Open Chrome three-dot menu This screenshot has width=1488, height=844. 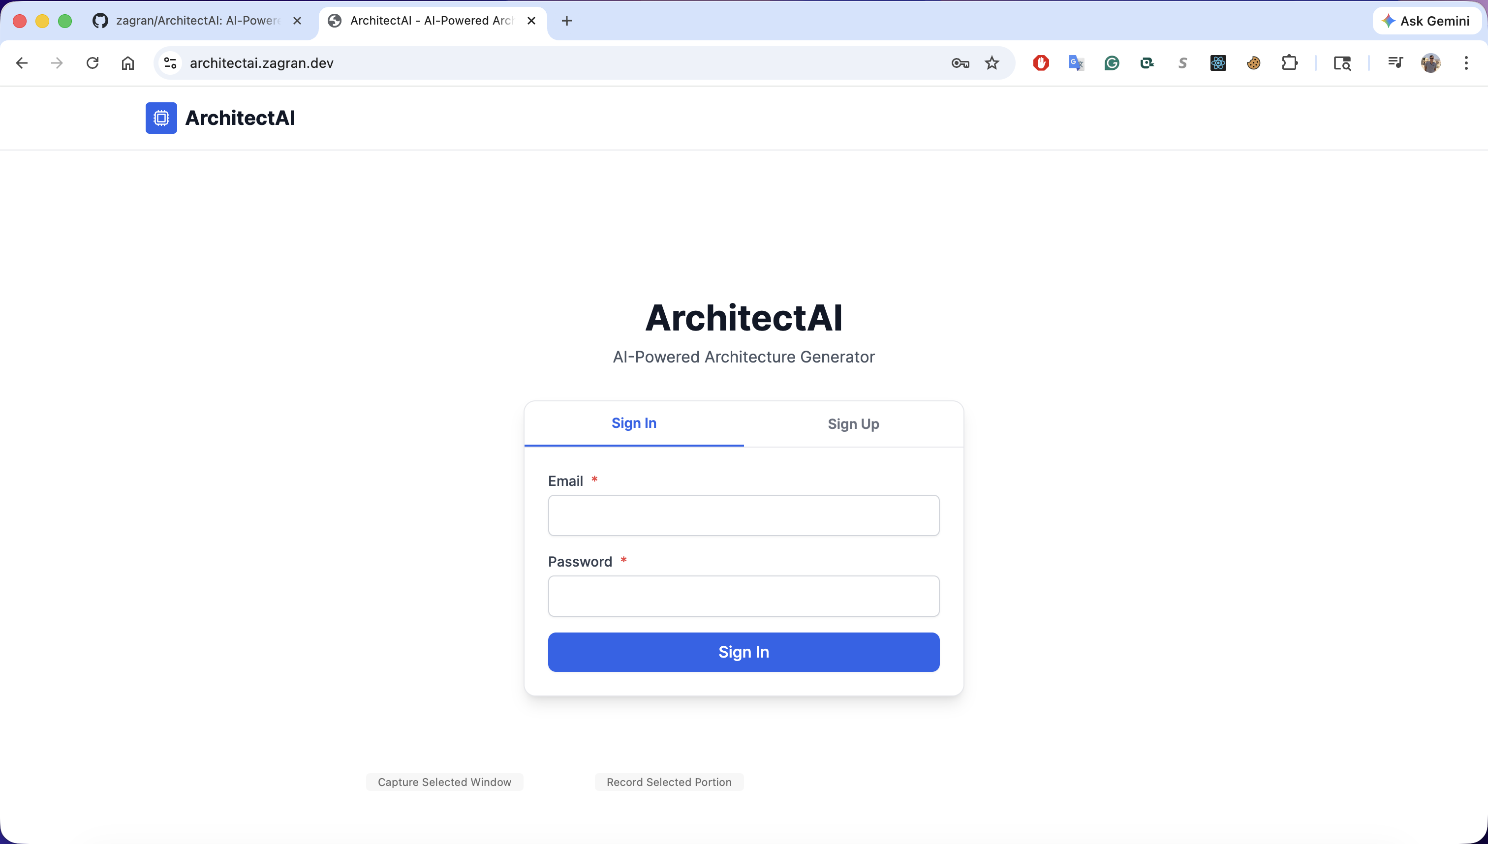click(1466, 63)
